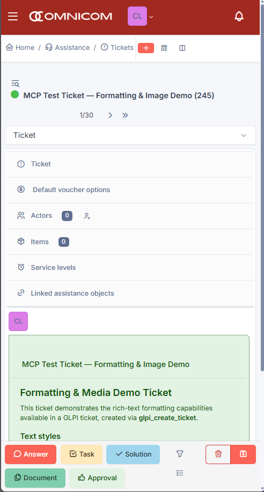This screenshot has height=492, width=264.
Task: Expand the Linked assistance objects section
Action: pos(130,293)
